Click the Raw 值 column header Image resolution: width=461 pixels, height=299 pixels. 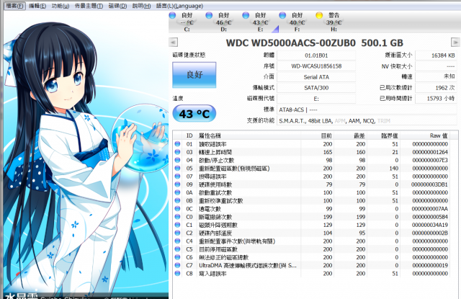[424, 135]
